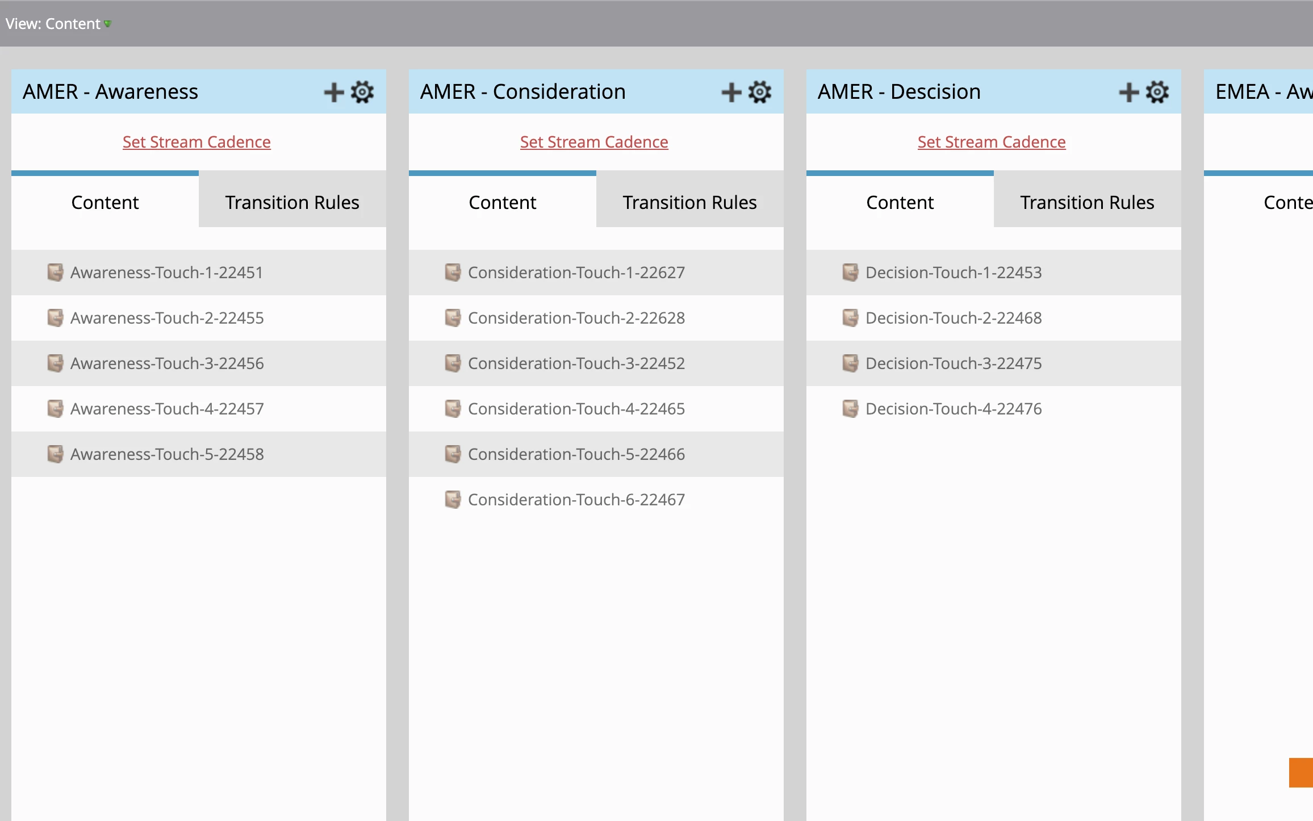Click plus icon in AMER - Awareness header

click(x=334, y=92)
